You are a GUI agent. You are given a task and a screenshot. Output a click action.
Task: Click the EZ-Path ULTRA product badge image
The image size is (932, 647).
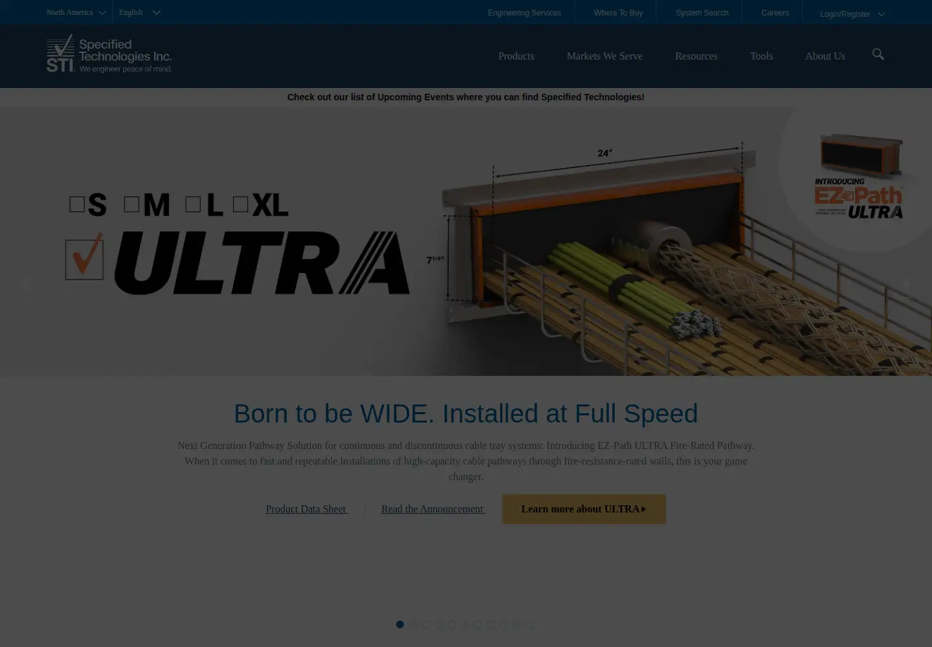pyautogui.click(x=859, y=177)
